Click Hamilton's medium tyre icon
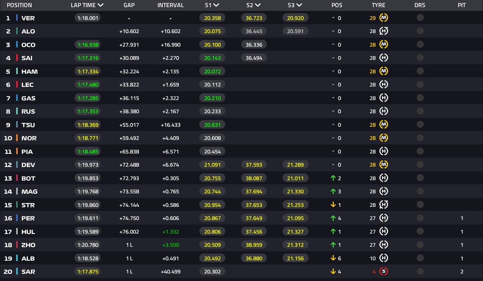Image resolution: width=483 pixels, height=281 pixels. (384, 71)
